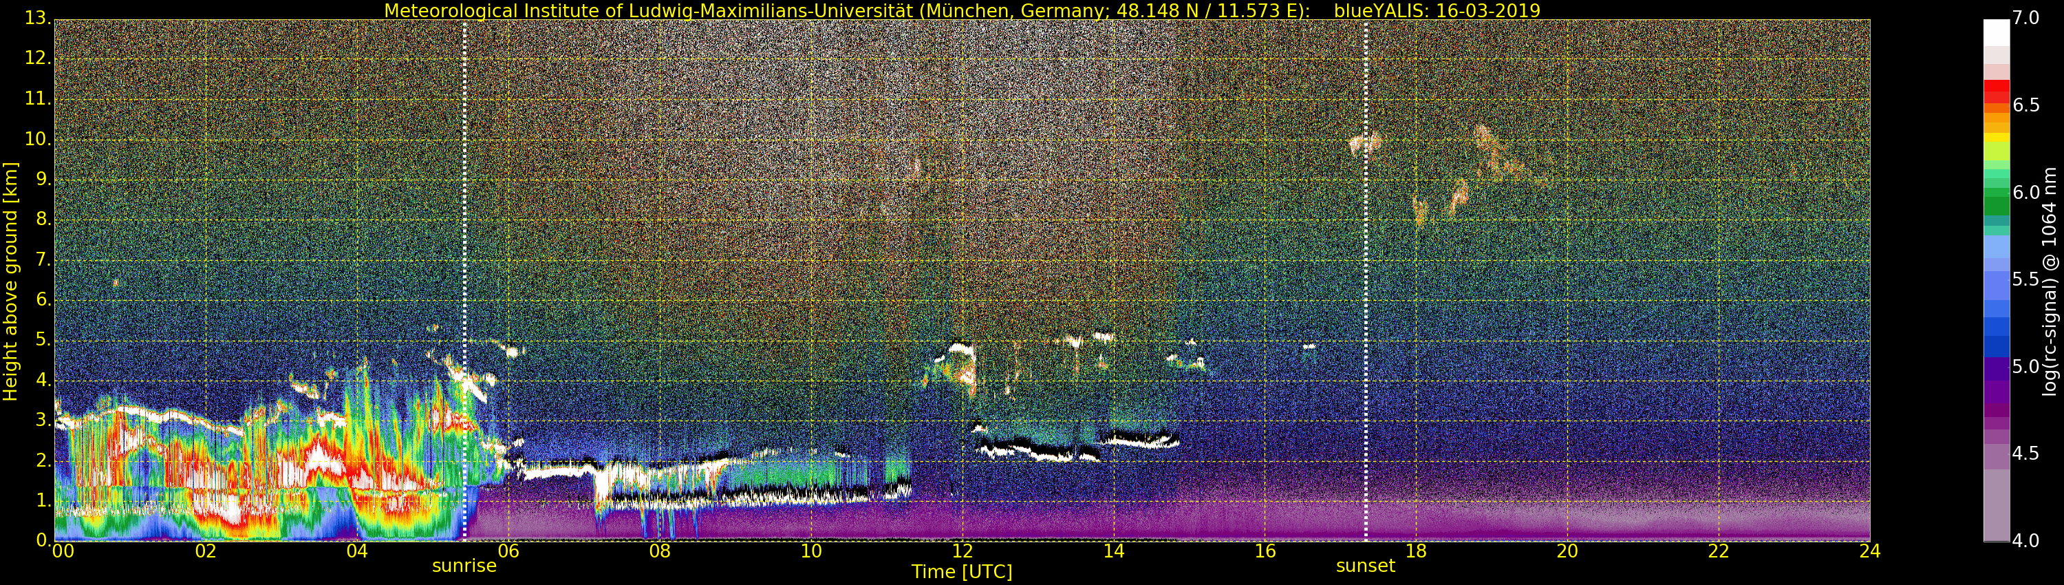Click the dark green swatch in the colorbar

[x=1996, y=206]
